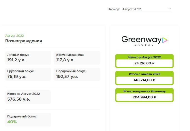
Task: Click the green 40% percentage value
Action: (x=12, y=122)
